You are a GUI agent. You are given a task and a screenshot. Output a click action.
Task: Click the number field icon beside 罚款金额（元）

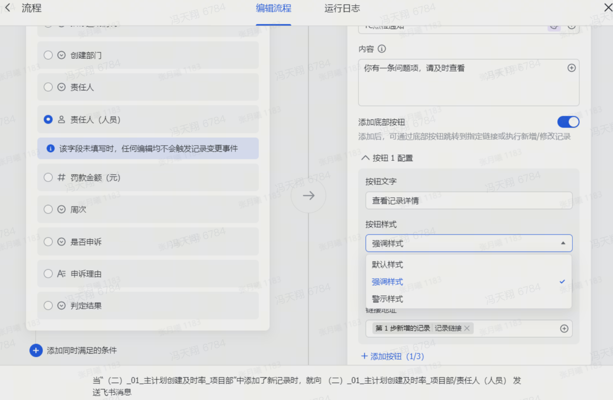pyautogui.click(x=61, y=178)
